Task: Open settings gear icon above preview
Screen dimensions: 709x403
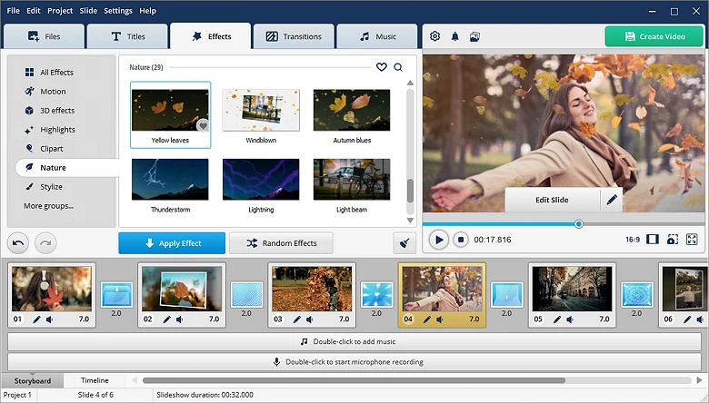Action: point(435,36)
